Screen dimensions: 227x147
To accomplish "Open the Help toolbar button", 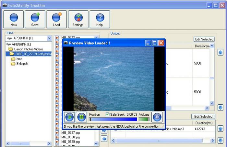I will click(100, 19).
